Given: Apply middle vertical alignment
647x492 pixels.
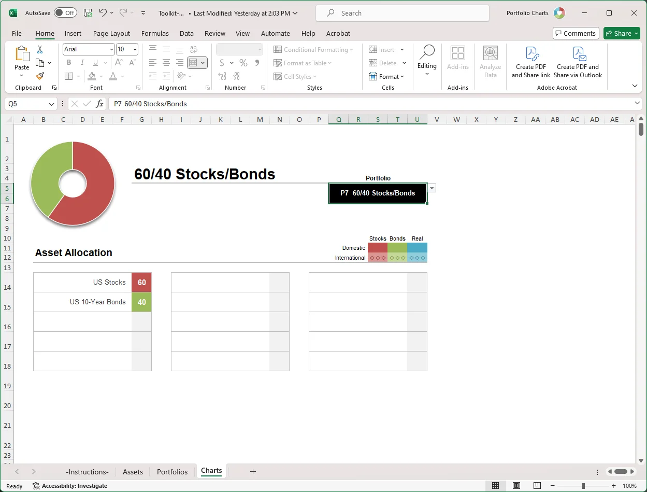Looking at the screenshot, I should pos(166,49).
